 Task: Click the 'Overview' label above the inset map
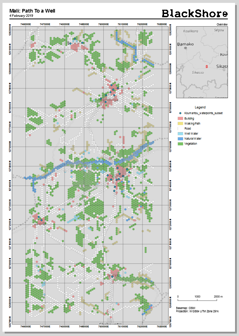[x=222, y=25]
